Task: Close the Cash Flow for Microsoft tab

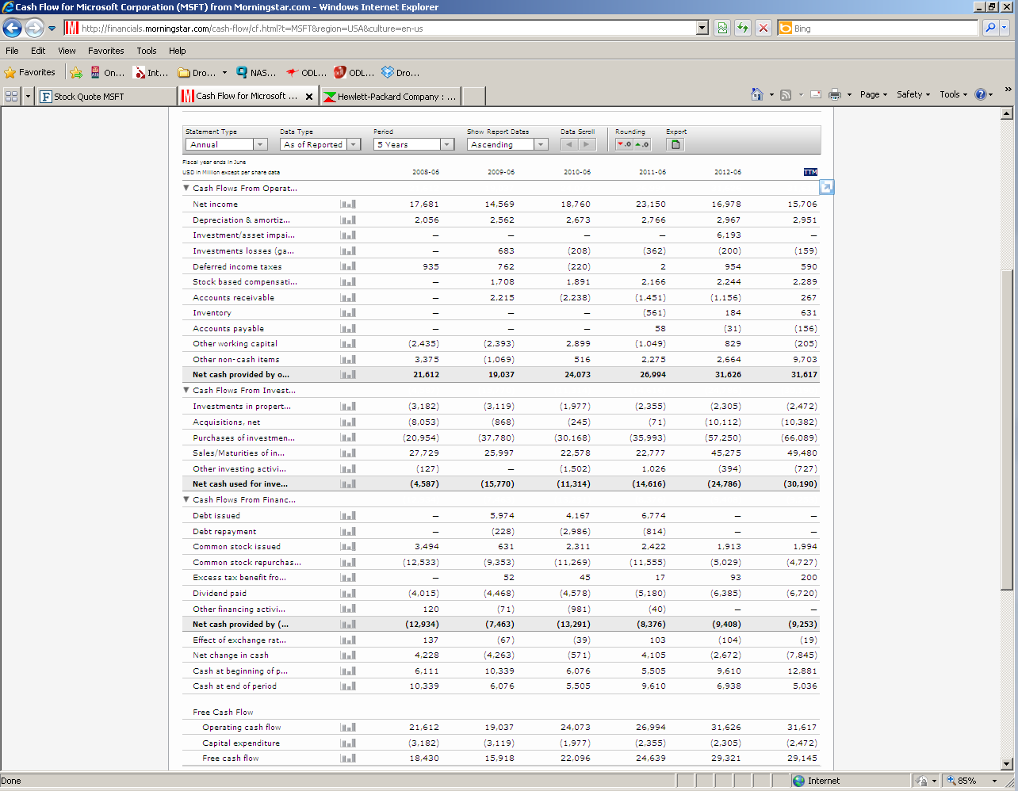Action: coord(309,97)
